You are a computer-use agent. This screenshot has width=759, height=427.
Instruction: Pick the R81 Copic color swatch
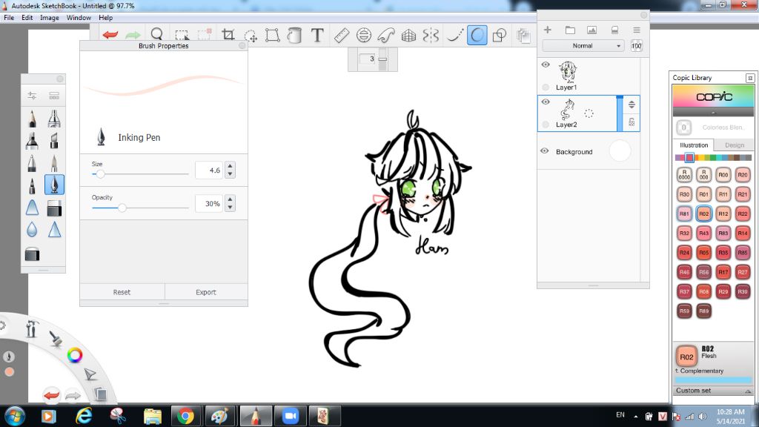click(684, 213)
